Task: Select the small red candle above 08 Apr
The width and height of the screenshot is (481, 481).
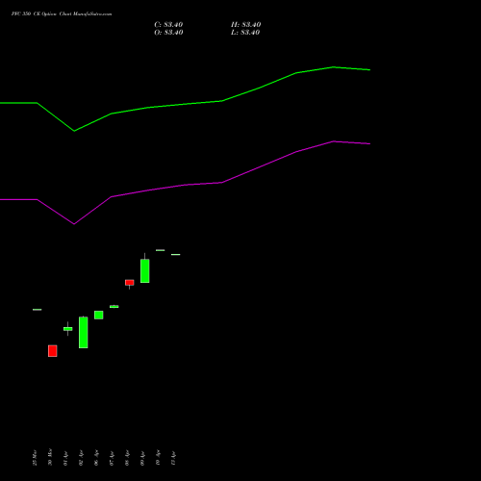Action: pyautogui.click(x=130, y=283)
